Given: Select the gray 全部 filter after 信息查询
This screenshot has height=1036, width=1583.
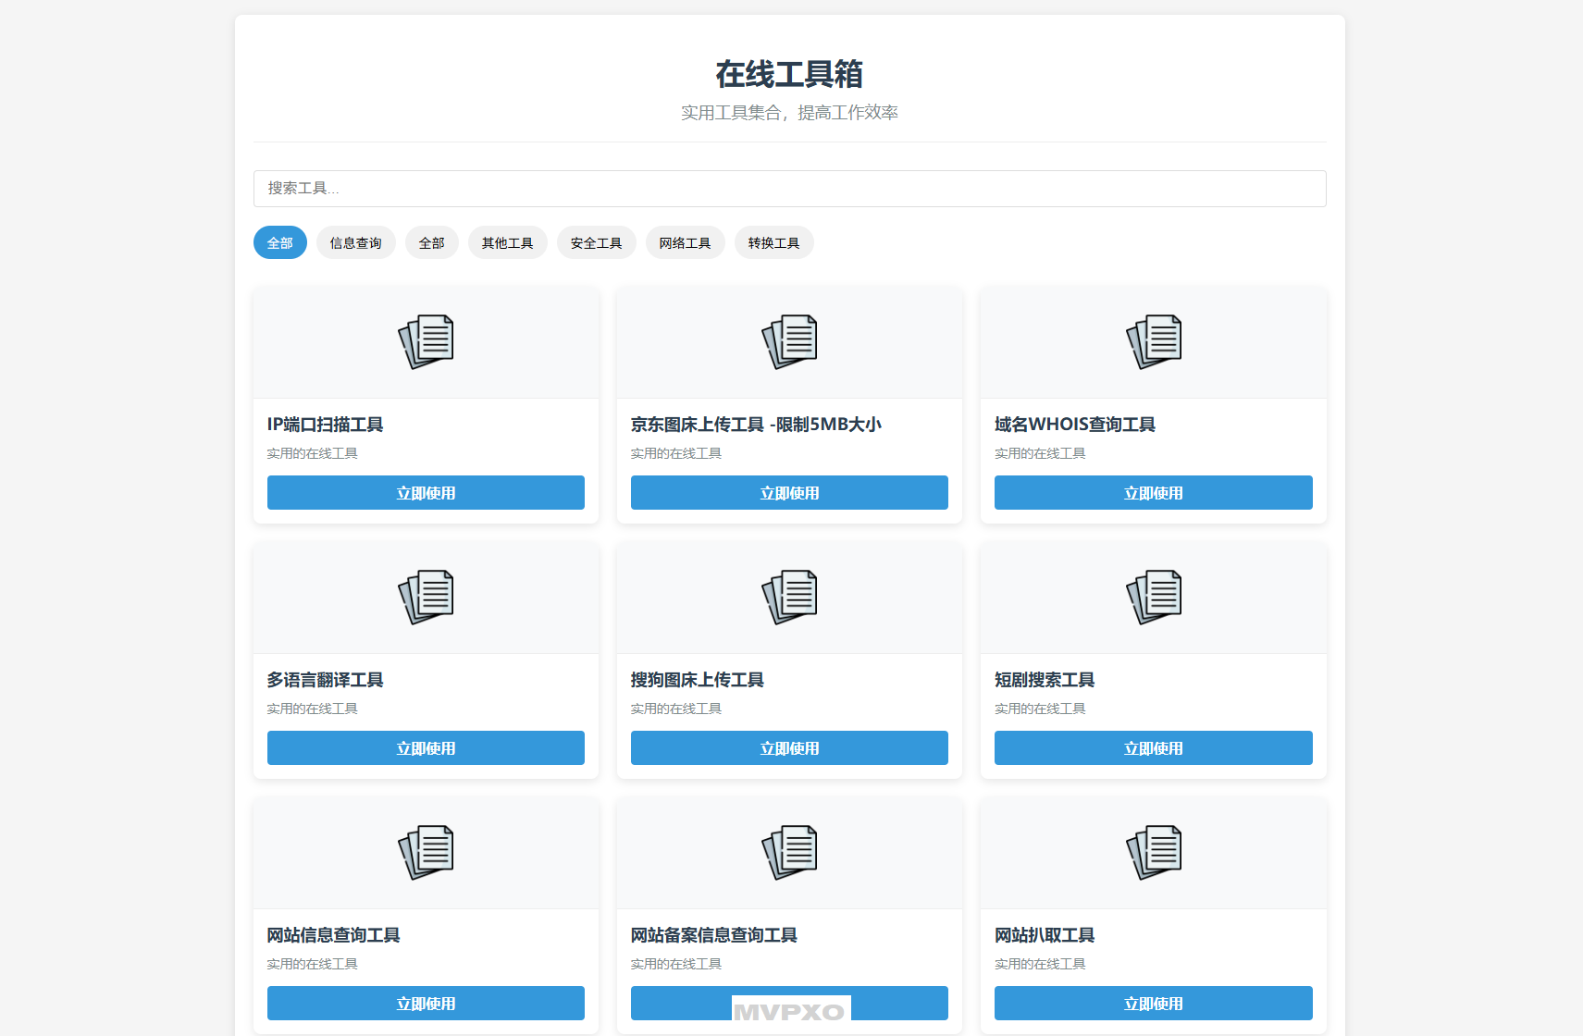Looking at the screenshot, I should [x=432, y=242].
